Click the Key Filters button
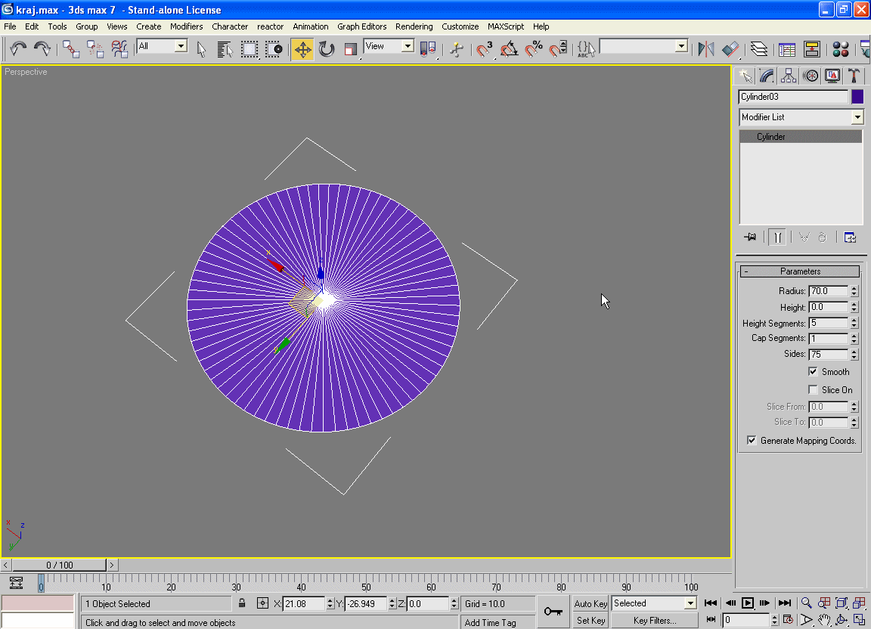This screenshot has height=629, width=871. 654,621
